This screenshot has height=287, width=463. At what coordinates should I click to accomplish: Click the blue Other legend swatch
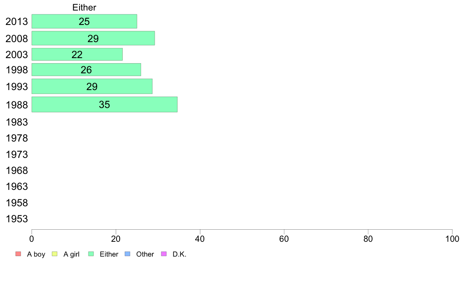[127, 254]
